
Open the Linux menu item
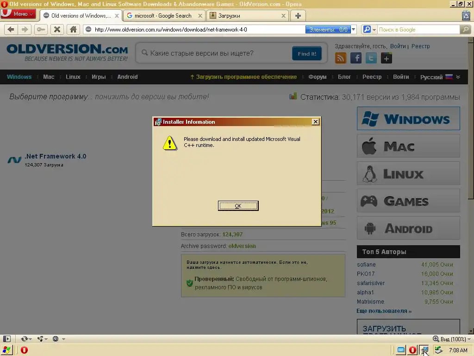73,77
